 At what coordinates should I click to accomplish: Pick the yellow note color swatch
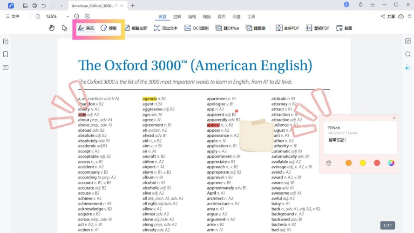pos(363,163)
